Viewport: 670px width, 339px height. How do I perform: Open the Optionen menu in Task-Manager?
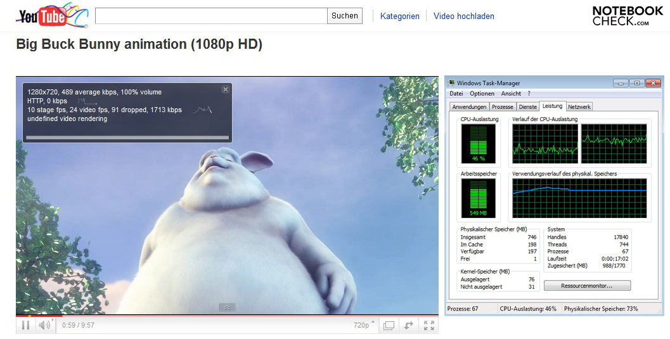[x=482, y=94]
